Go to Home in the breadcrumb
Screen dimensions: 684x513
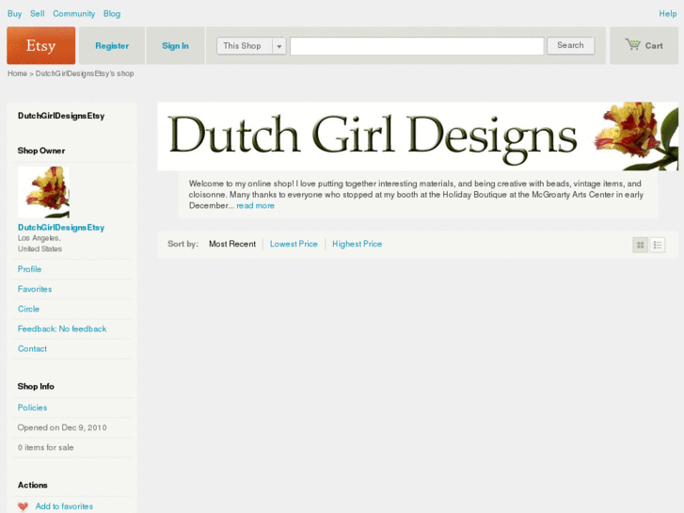pos(17,73)
